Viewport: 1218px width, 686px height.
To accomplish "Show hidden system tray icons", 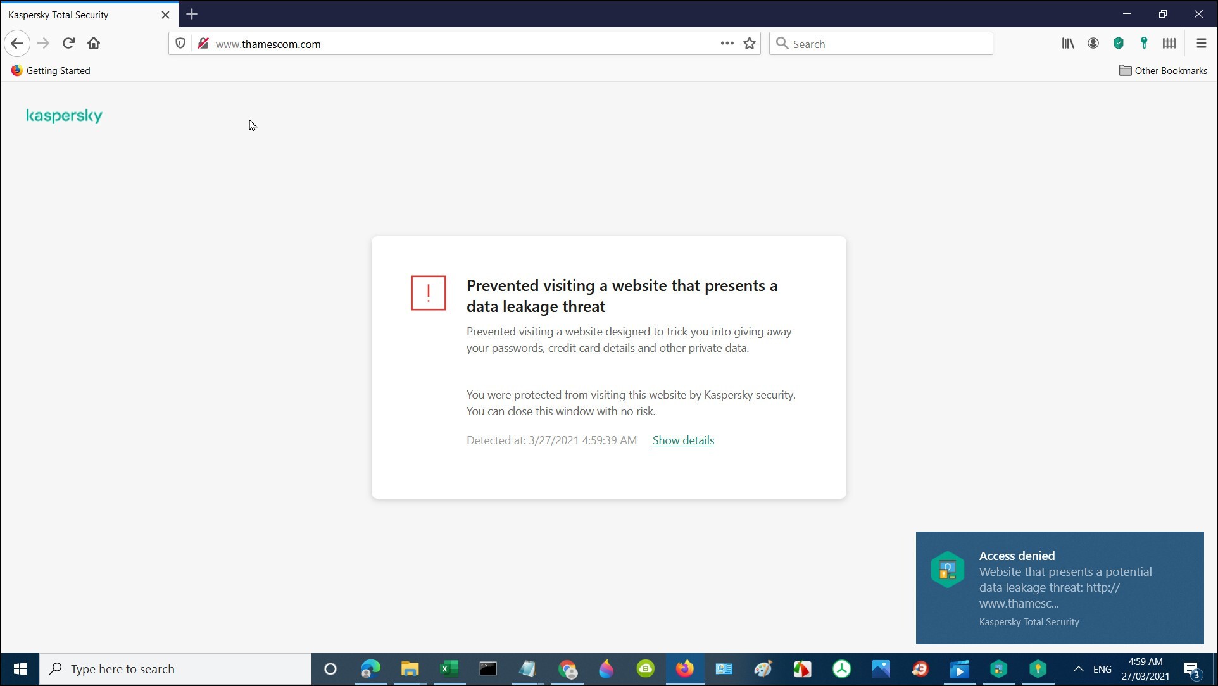I will tap(1078, 669).
